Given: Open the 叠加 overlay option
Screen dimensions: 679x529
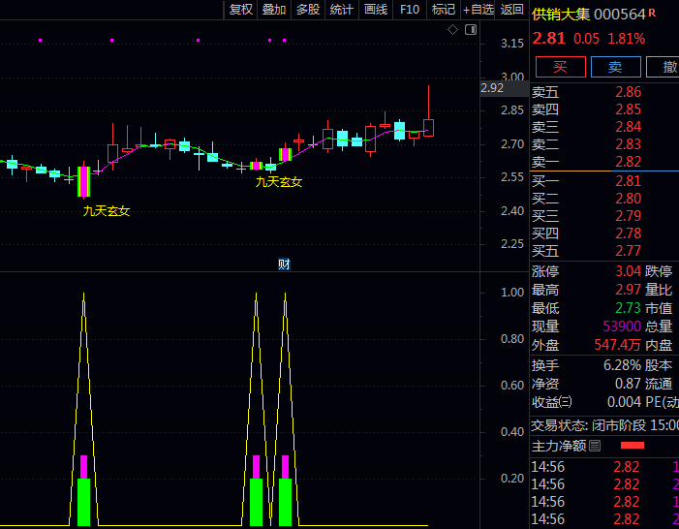Looking at the screenshot, I should 274,10.
